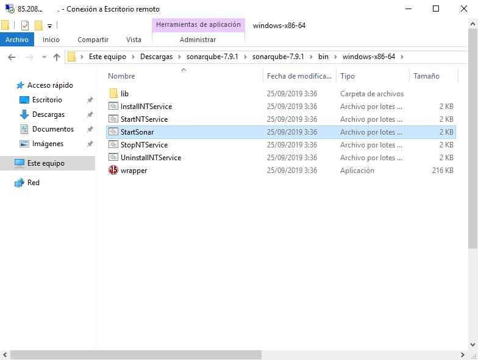The height and width of the screenshot is (360, 478).
Task: Select Red label in the navigation pane
Action: [x=34, y=183]
